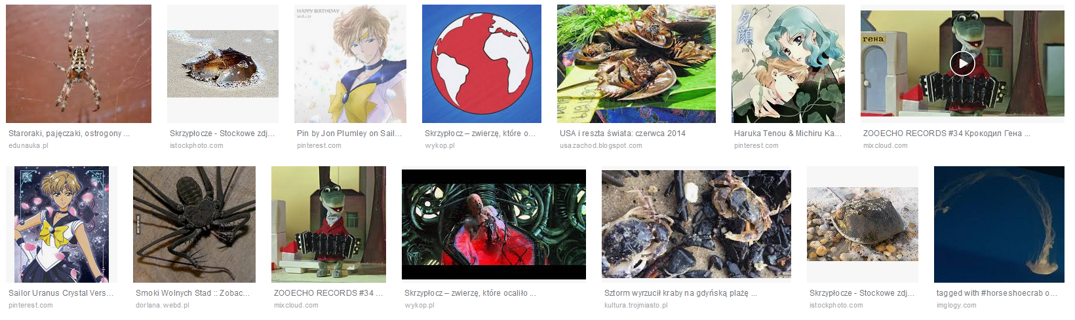The width and height of the screenshot is (1075, 320).
Task: Open the crocodile with accordion thumbnail without play button
Action: tap(328, 224)
